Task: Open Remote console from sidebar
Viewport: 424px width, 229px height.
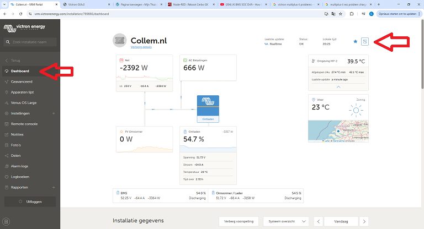Action: click(24, 124)
